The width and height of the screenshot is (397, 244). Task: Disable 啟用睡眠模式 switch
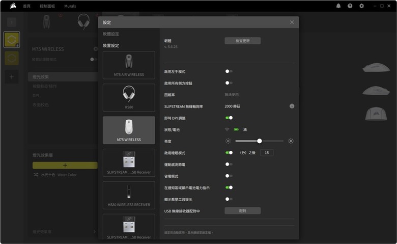coord(229,152)
